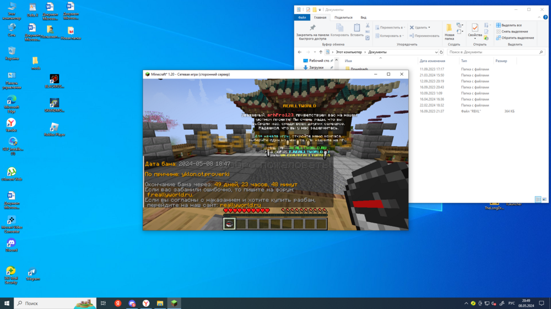This screenshot has height=309, width=551.
Task: Select Рабочий стол in the navigation pane
Action: point(316,60)
